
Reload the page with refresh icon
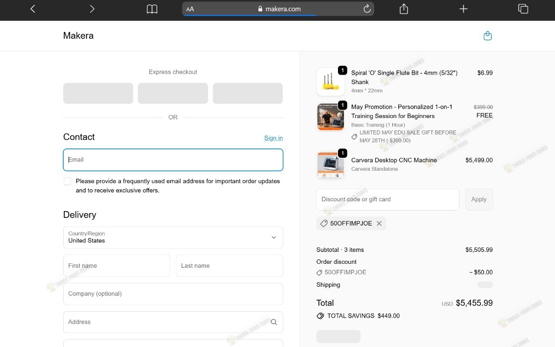point(367,8)
